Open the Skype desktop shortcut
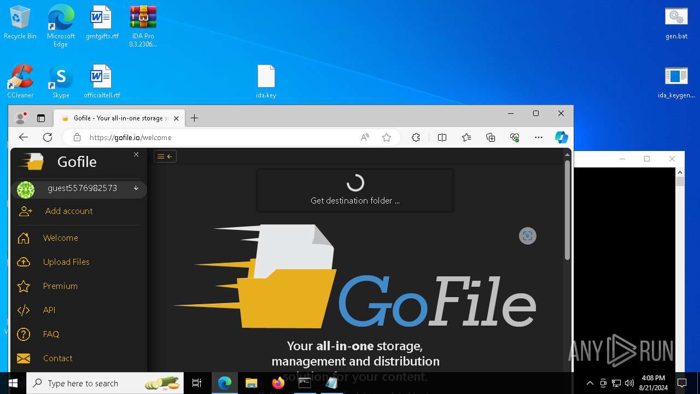The image size is (700, 394). 61,82
